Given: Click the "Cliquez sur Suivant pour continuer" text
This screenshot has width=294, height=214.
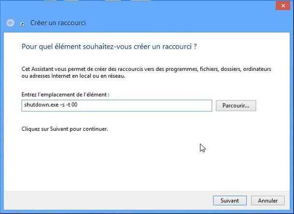Looking at the screenshot, I should tap(65, 129).
